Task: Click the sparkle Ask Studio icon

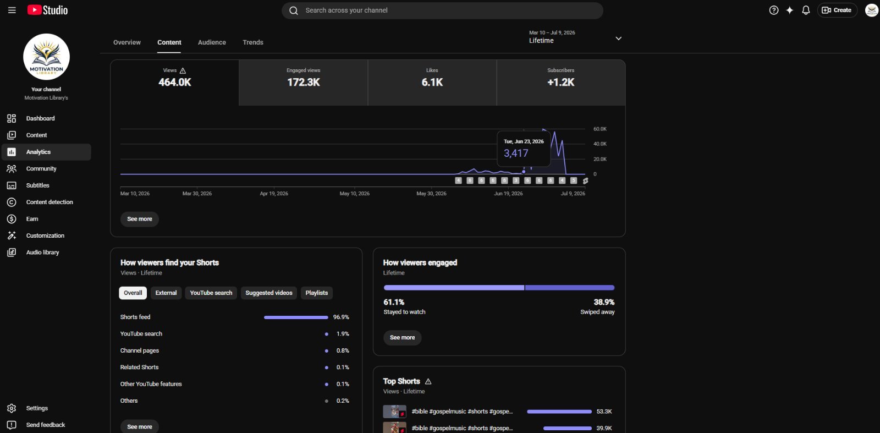Action: point(790,10)
